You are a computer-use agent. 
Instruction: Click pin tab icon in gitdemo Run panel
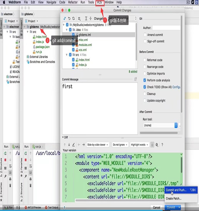point(26,176)
